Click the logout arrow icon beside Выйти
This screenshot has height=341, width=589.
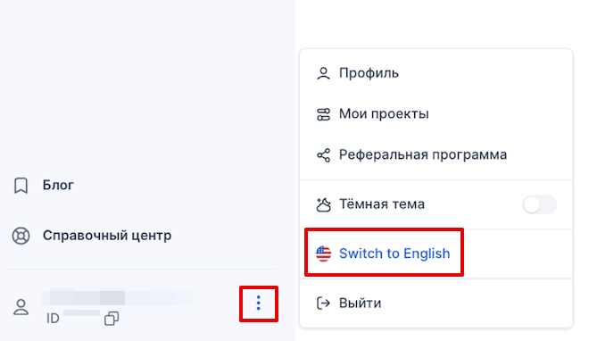point(323,304)
